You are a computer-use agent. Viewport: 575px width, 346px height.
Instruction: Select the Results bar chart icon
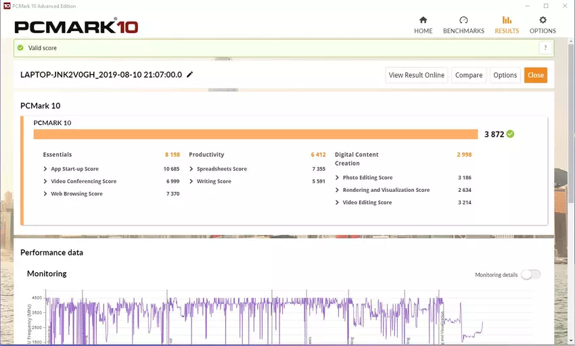(507, 20)
